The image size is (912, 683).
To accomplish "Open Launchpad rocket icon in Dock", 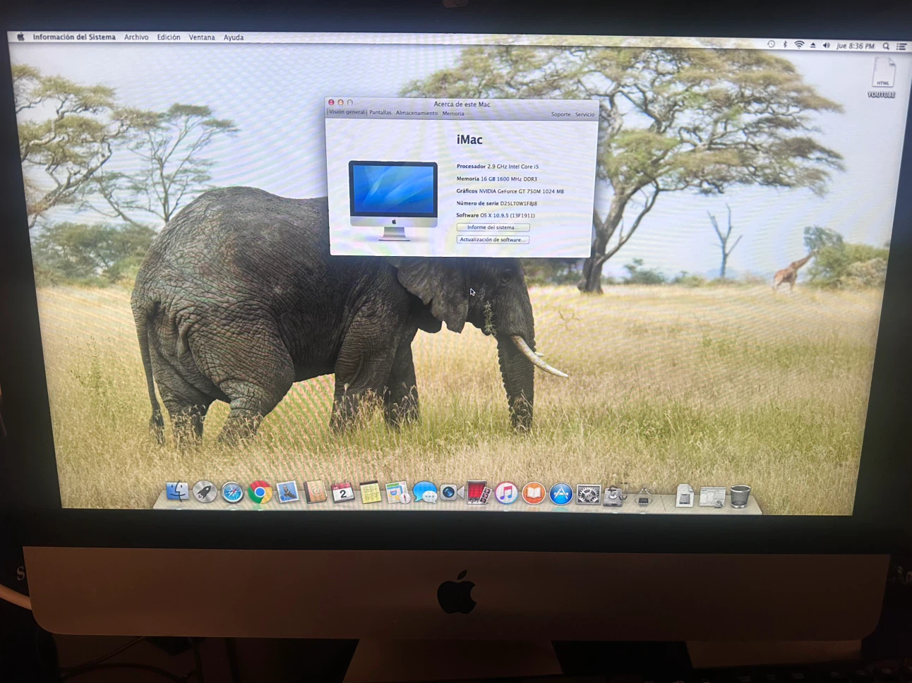I will click(x=205, y=492).
